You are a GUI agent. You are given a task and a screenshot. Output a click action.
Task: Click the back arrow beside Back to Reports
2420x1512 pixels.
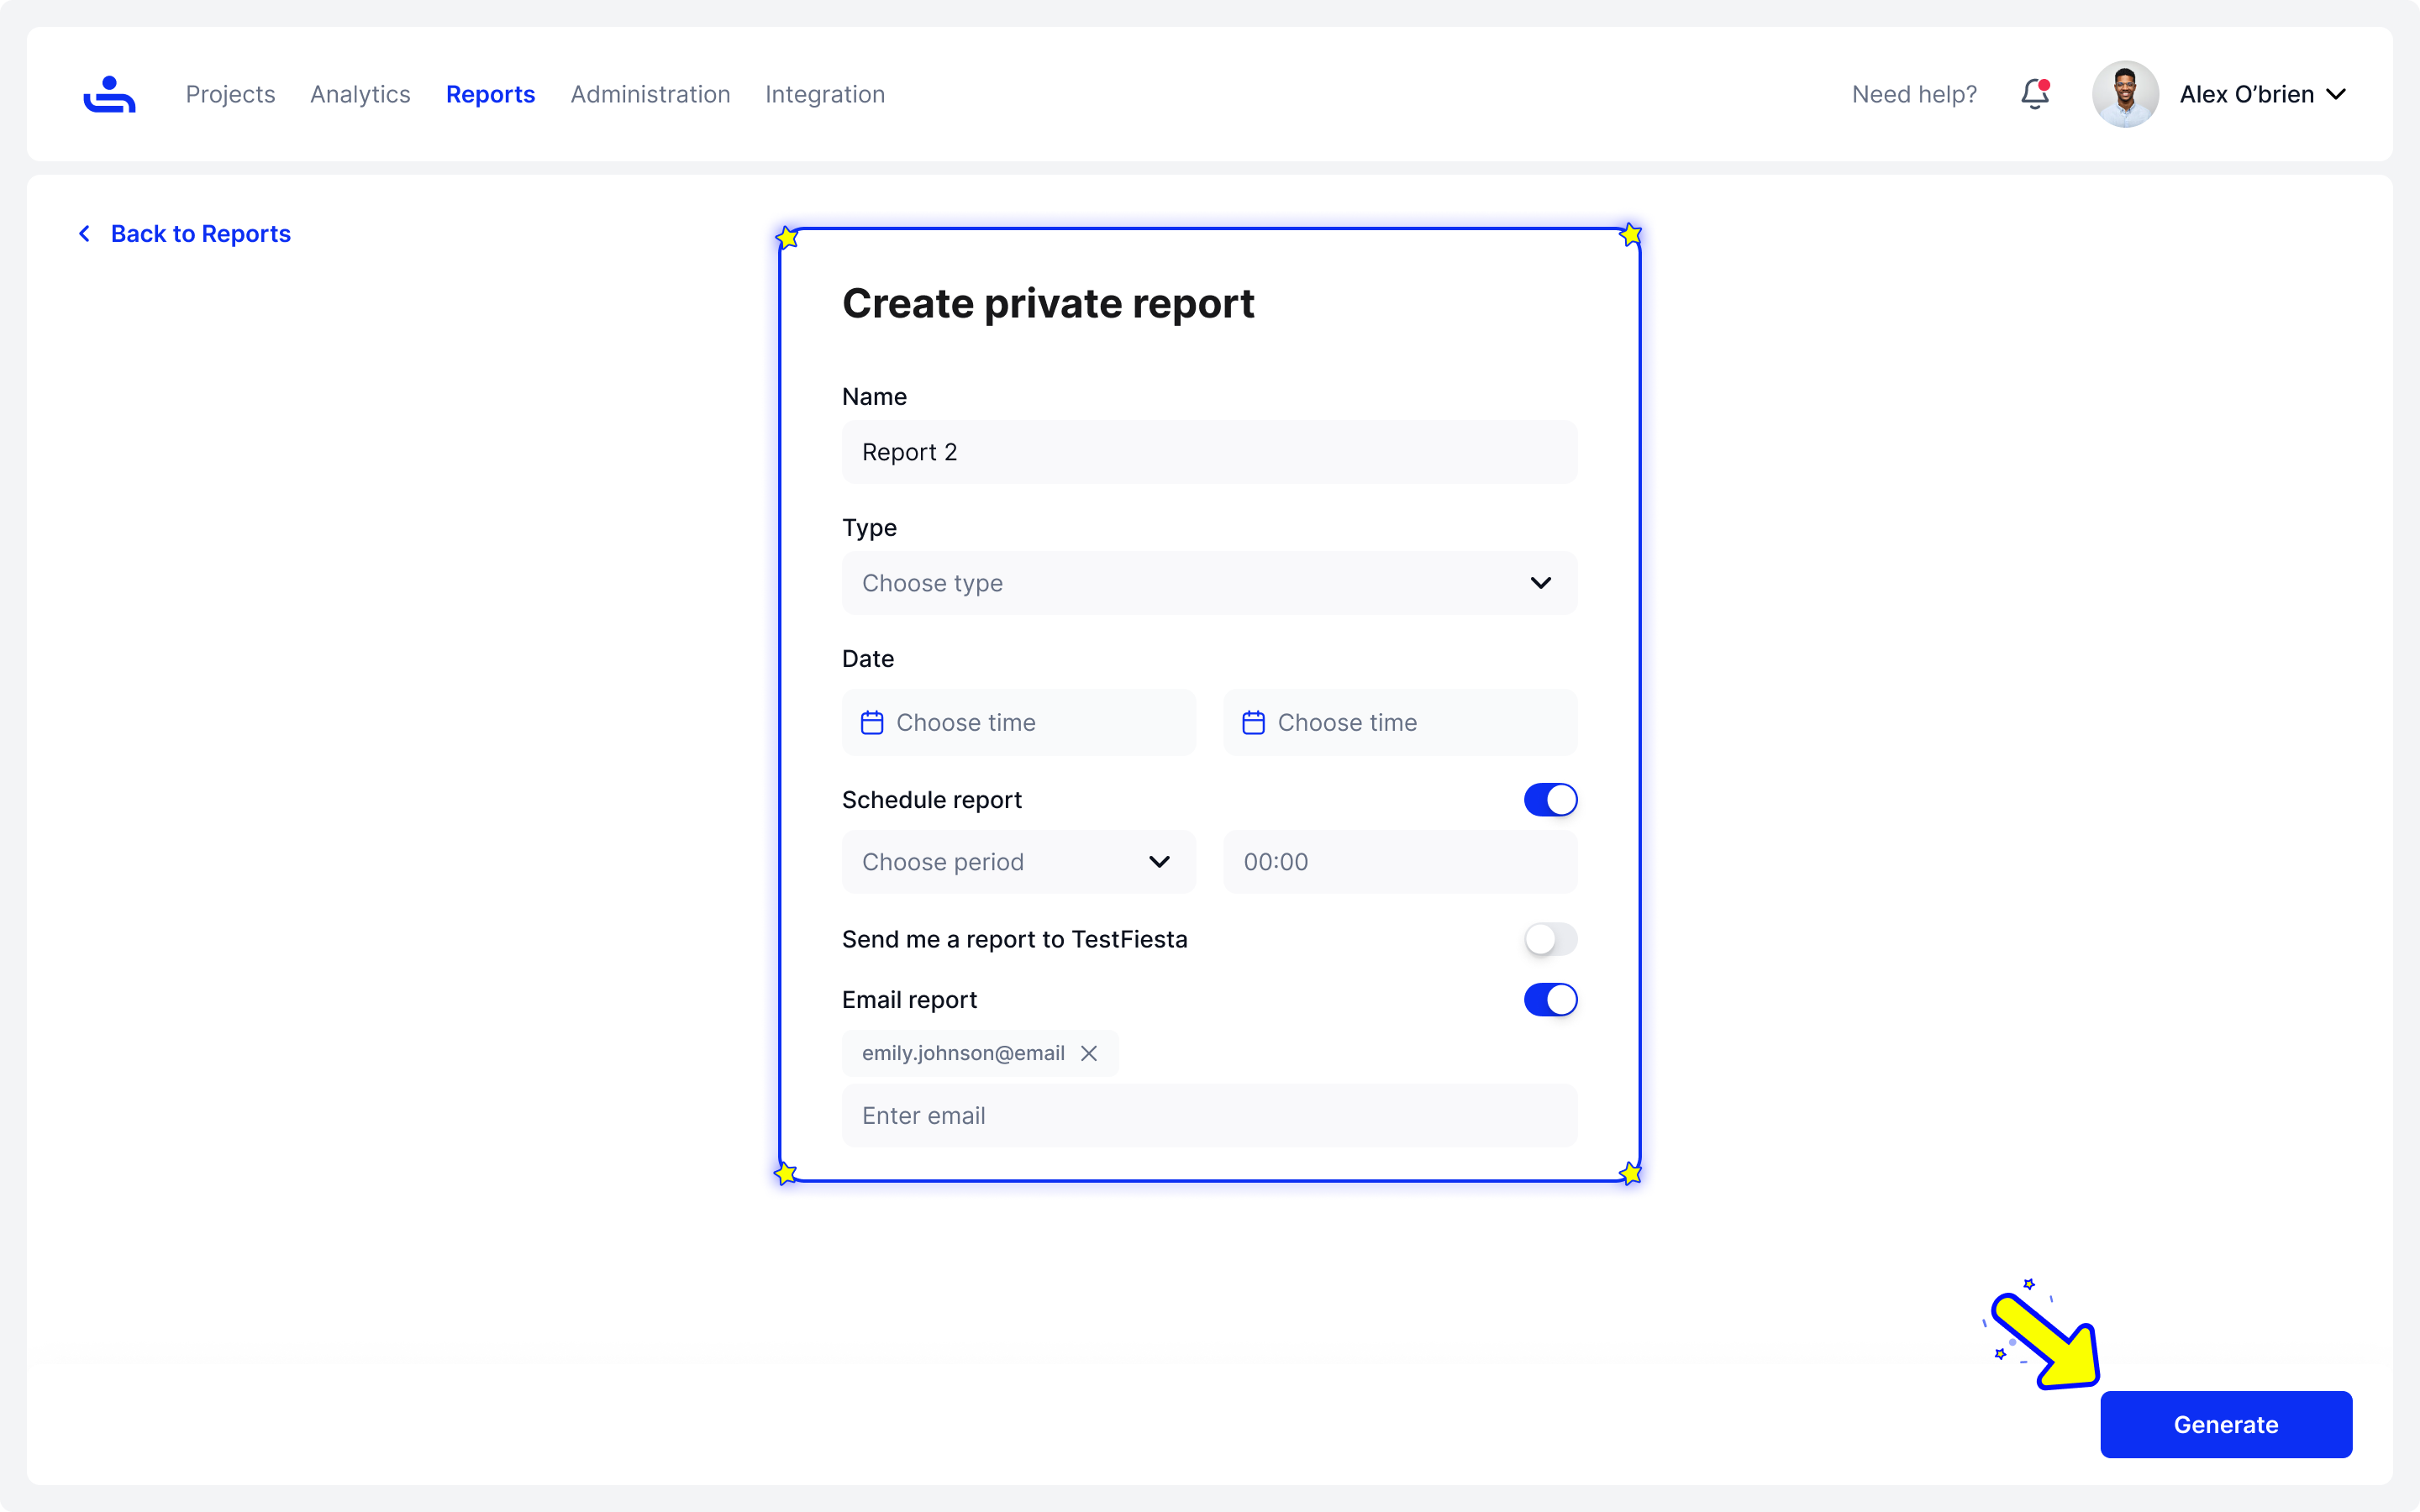[x=85, y=233]
